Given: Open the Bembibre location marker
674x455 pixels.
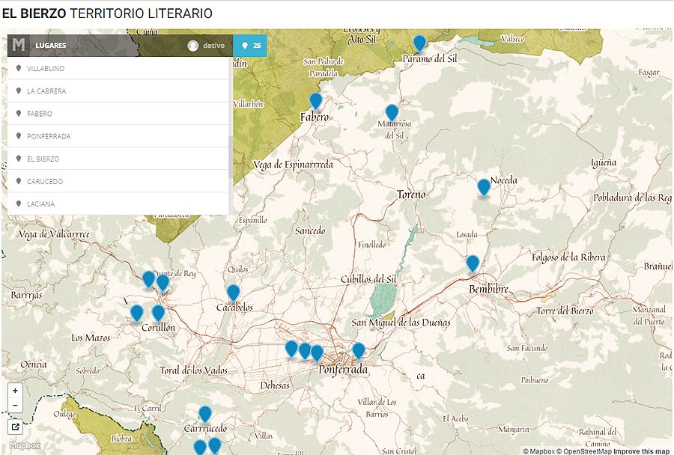Looking at the screenshot, I should tap(473, 263).
